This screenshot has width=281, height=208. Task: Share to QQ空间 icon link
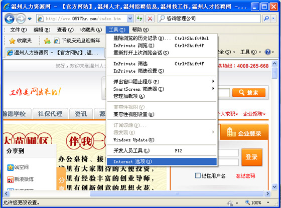coord(18,167)
